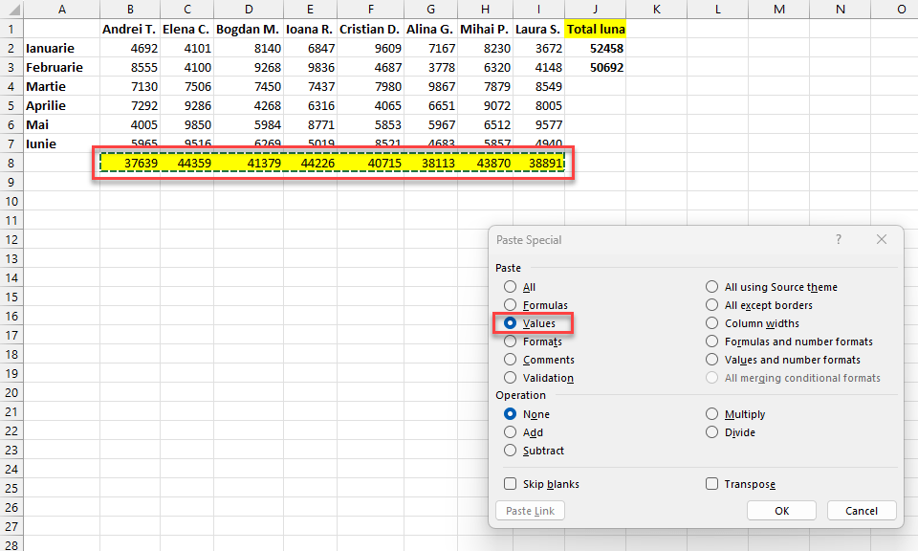Select the "Subtract" operation
918x551 pixels.
coord(511,451)
